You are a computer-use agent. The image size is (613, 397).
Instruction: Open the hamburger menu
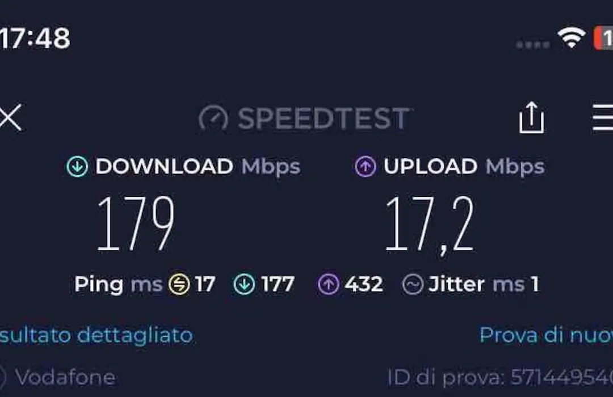pyautogui.click(x=603, y=117)
